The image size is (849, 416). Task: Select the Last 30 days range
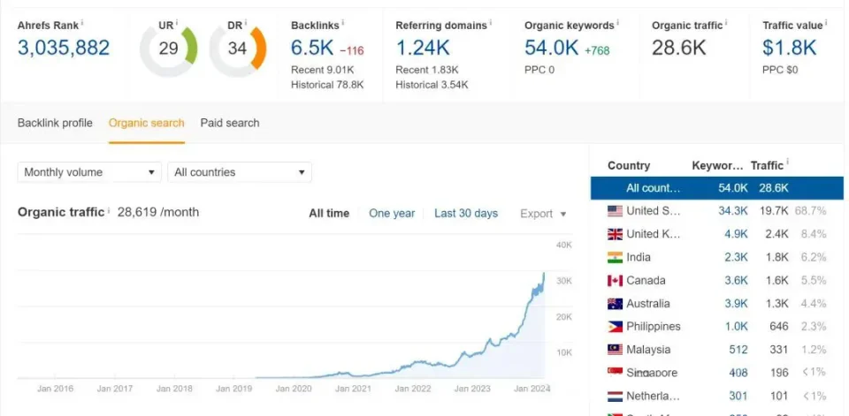466,213
